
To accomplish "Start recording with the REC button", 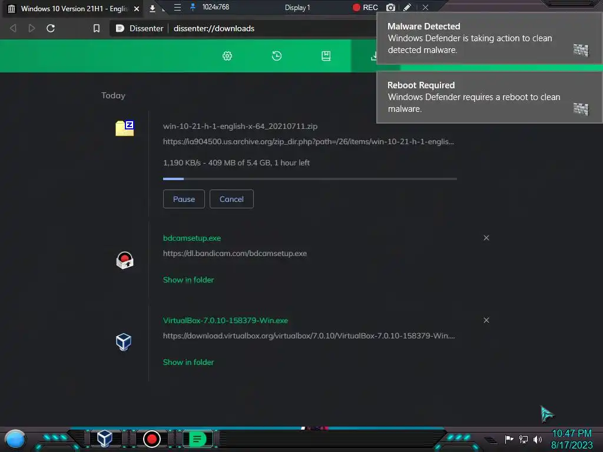I will click(365, 7).
